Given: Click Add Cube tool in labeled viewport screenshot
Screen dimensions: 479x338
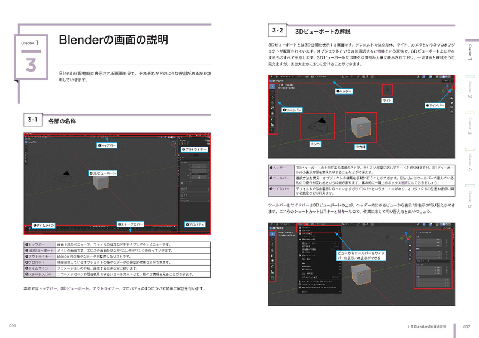Looking at the screenshot, I should coord(272,130).
